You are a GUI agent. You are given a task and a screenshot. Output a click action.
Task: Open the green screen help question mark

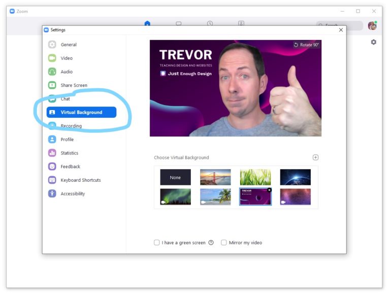click(x=211, y=243)
